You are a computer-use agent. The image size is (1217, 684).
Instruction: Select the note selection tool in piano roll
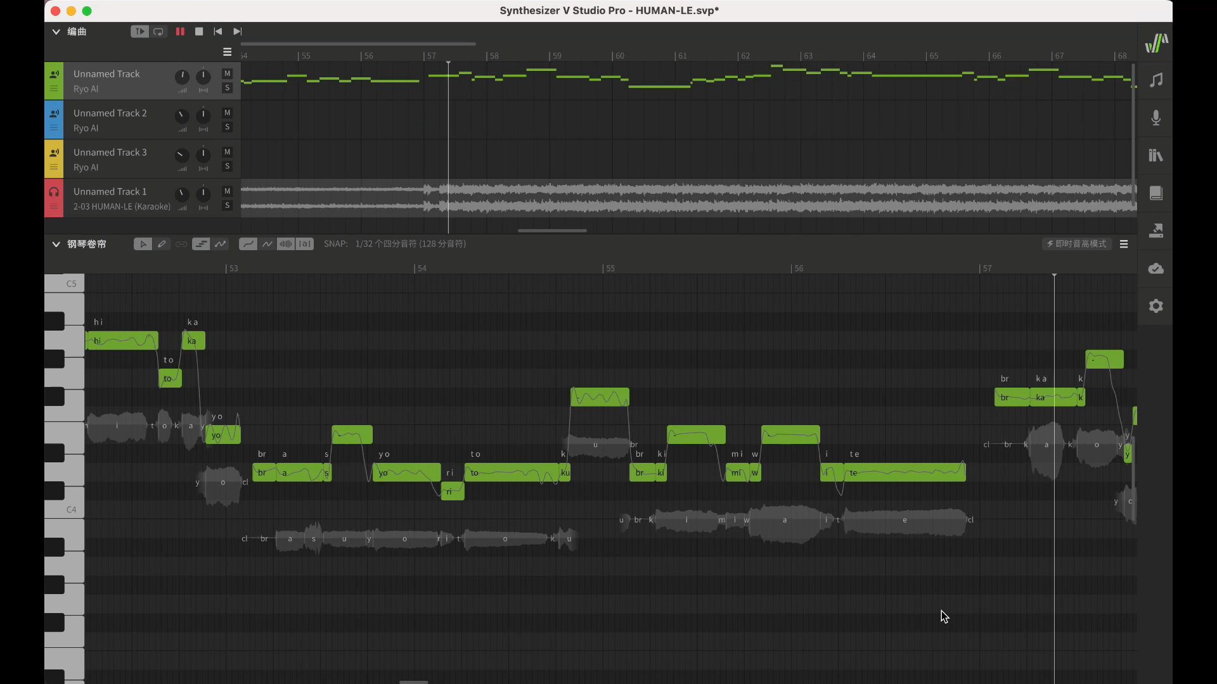pyautogui.click(x=142, y=243)
